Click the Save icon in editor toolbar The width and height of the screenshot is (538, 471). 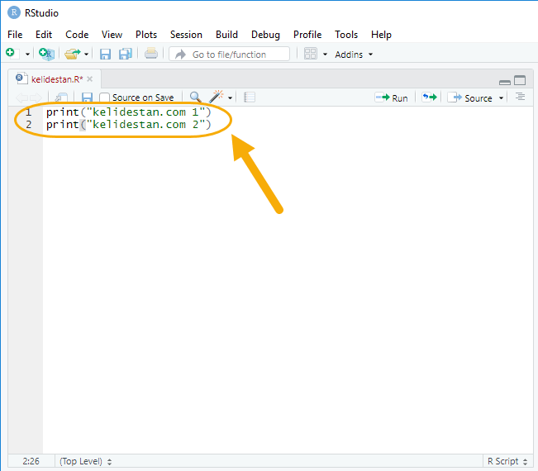87,98
